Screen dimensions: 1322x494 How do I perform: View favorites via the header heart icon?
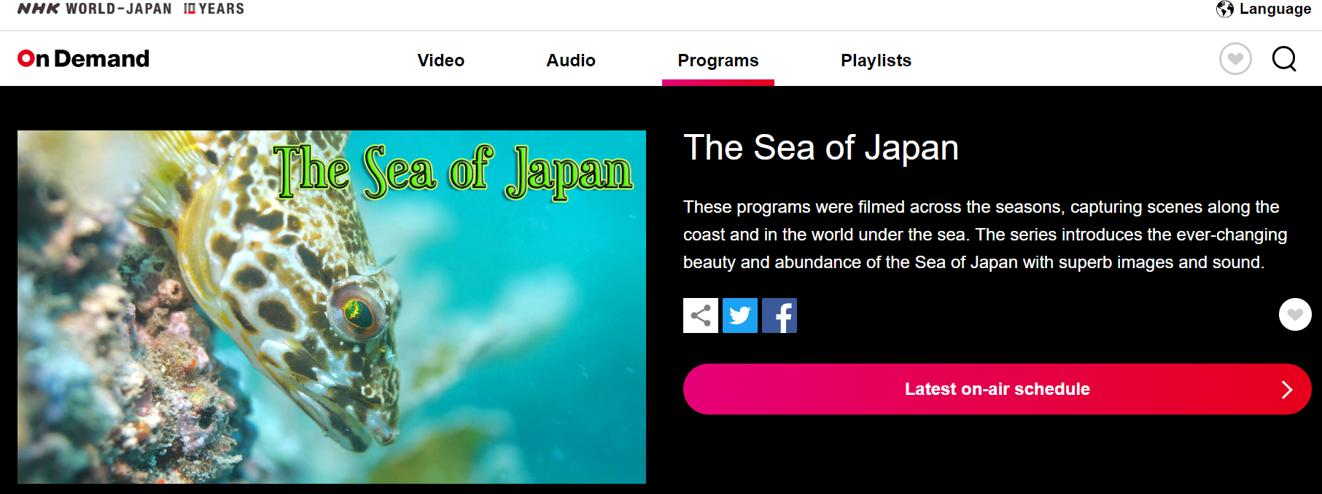pyautogui.click(x=1235, y=59)
